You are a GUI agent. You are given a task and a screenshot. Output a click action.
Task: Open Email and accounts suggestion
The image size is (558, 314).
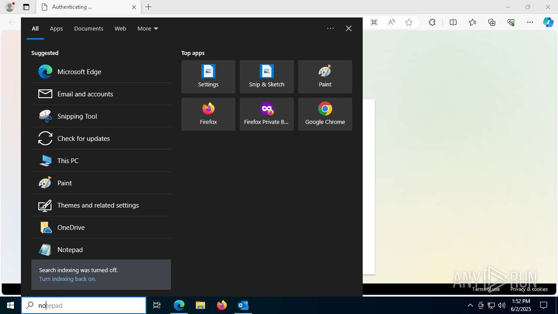(x=101, y=94)
